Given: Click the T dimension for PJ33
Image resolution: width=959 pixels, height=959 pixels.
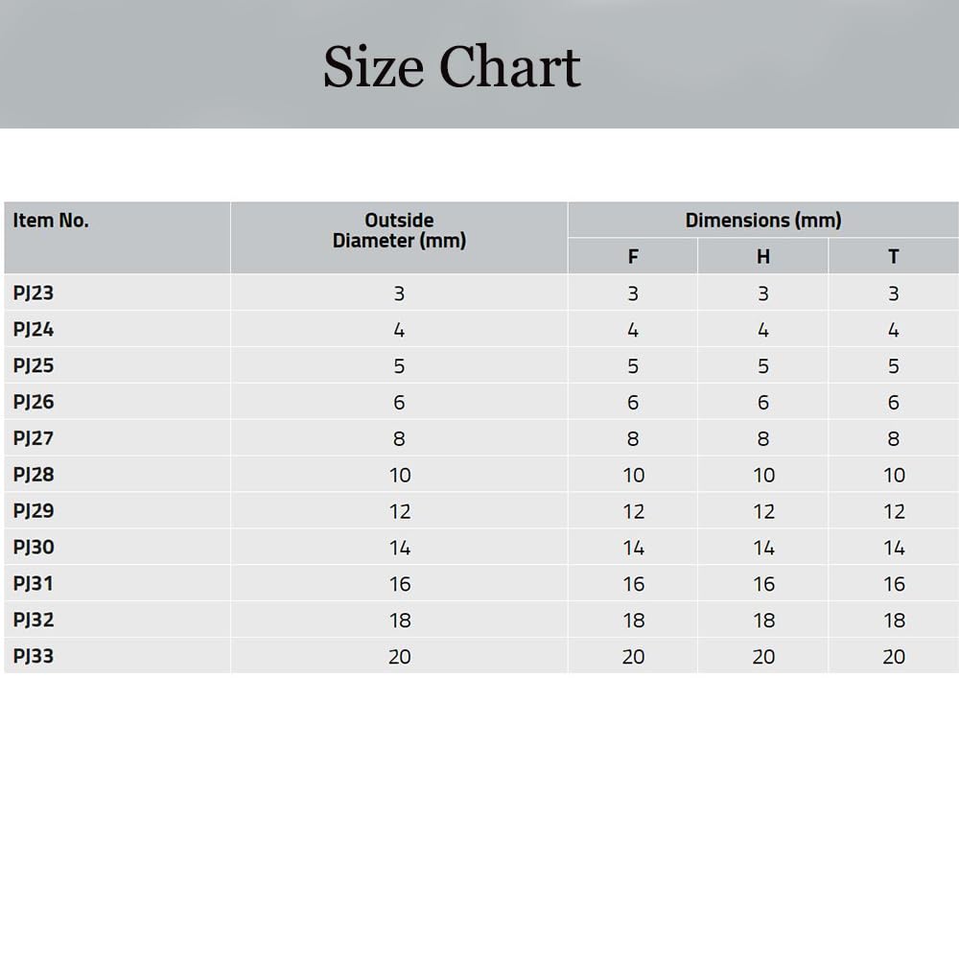Looking at the screenshot, I should click(894, 657).
